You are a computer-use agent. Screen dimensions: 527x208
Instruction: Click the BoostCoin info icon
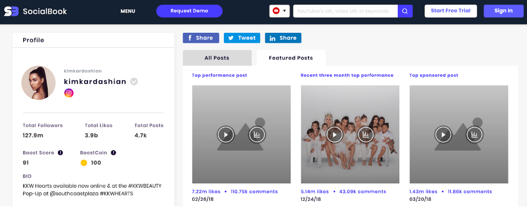(x=114, y=153)
